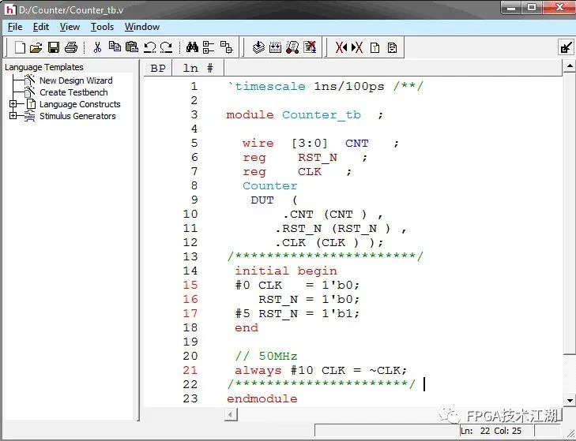Expand the Language Constructs node
The image size is (576, 441).
click(x=13, y=104)
